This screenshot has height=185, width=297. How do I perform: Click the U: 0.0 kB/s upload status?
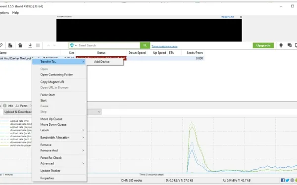[x=237, y=180]
